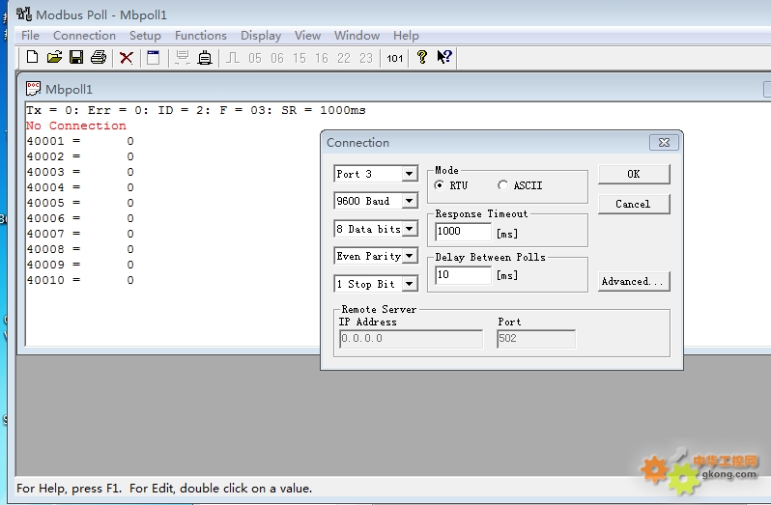This screenshot has width=771, height=505.
Task: Click the New document toolbar icon
Action: 33,58
